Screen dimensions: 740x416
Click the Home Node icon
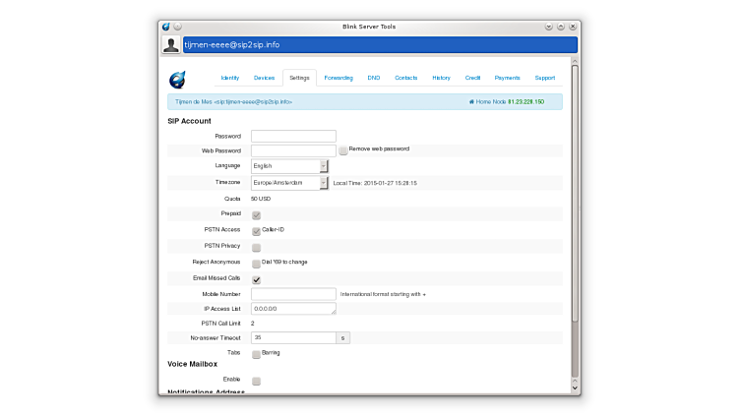coord(472,101)
